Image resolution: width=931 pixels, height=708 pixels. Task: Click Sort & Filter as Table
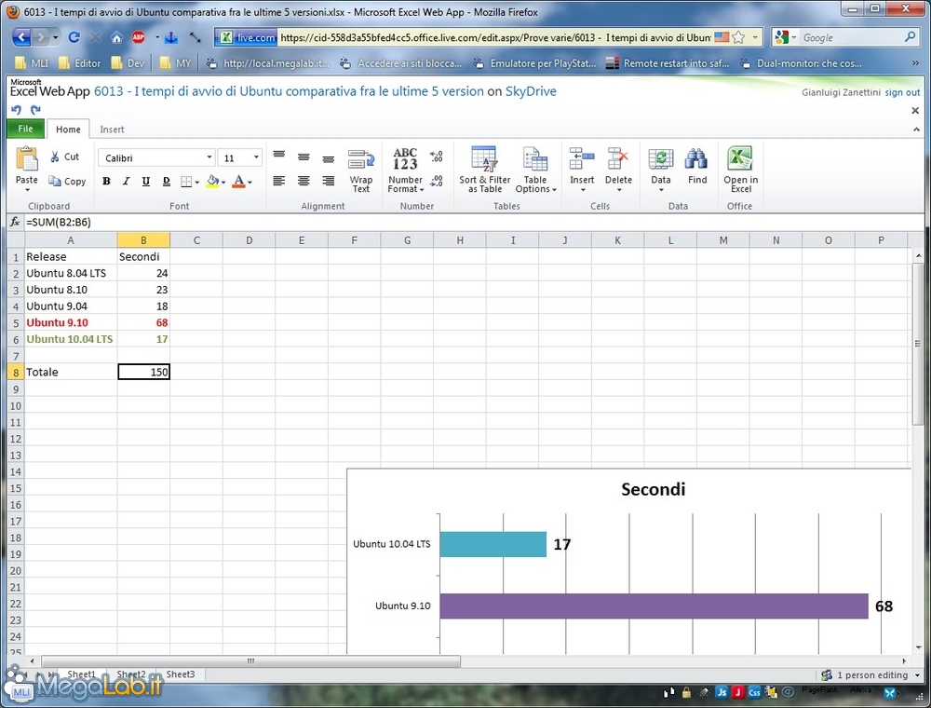(484, 170)
